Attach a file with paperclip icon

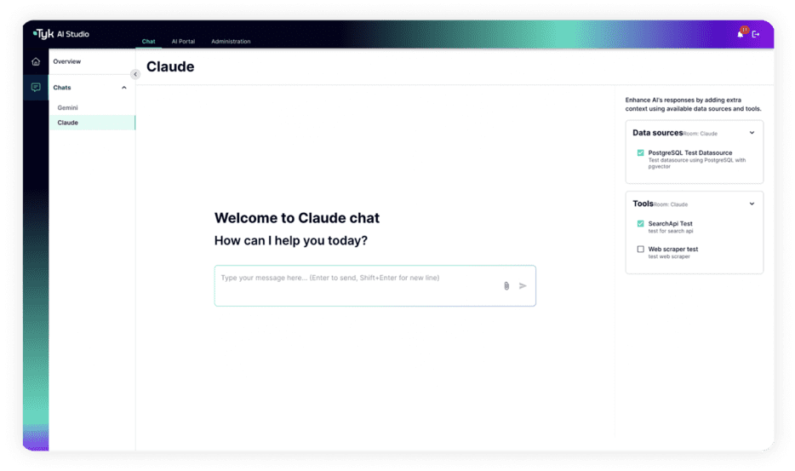506,285
